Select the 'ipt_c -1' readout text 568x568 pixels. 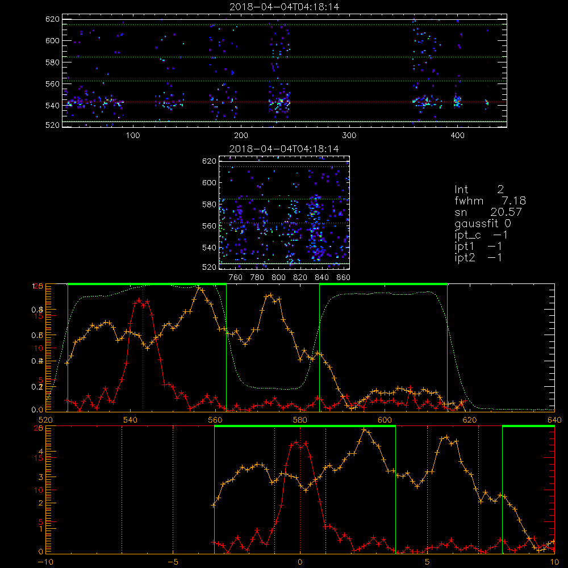(481, 235)
